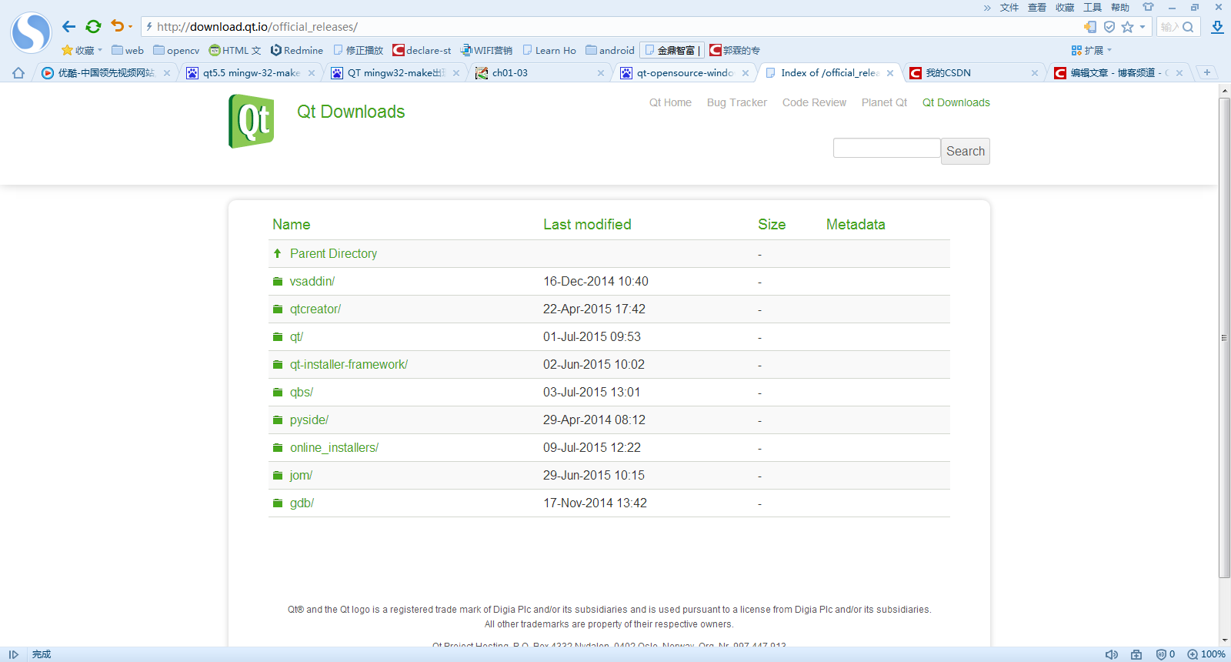The width and height of the screenshot is (1231, 662).
Task: Open the Qt Home link
Action: pos(670,102)
